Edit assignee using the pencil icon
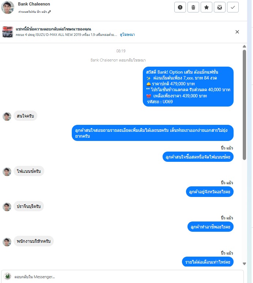This screenshot has width=253, height=283. click(49, 12)
